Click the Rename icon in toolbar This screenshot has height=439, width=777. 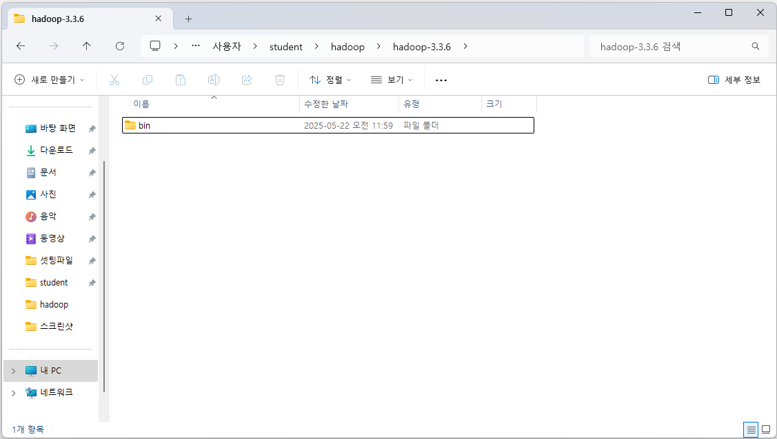coord(214,80)
